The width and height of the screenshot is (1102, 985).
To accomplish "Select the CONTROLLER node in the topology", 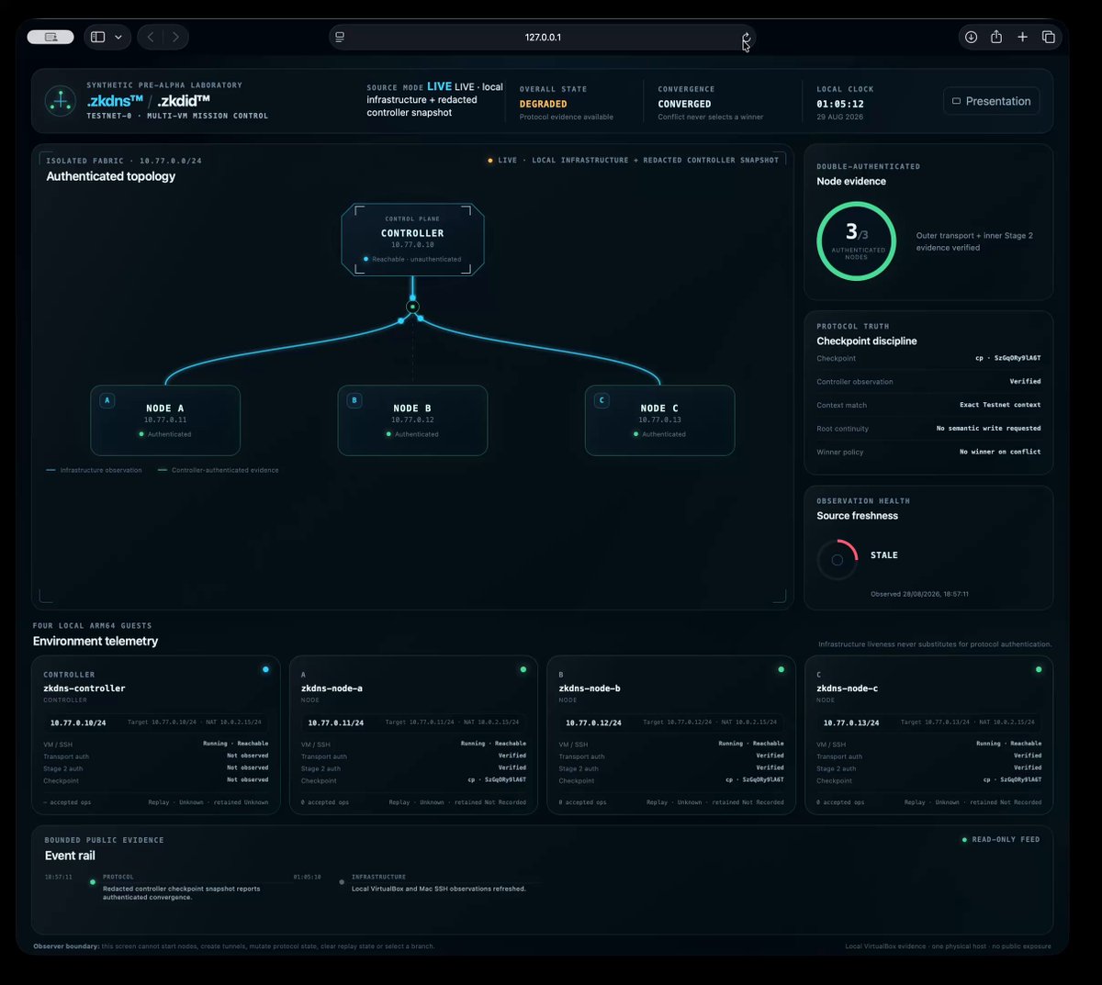I will (x=412, y=240).
